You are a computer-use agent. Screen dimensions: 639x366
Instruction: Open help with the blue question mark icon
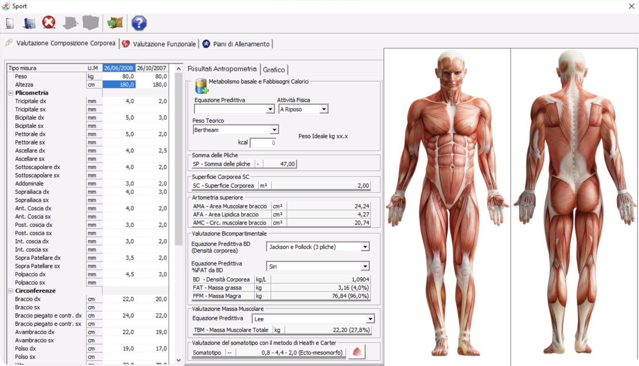coord(139,23)
